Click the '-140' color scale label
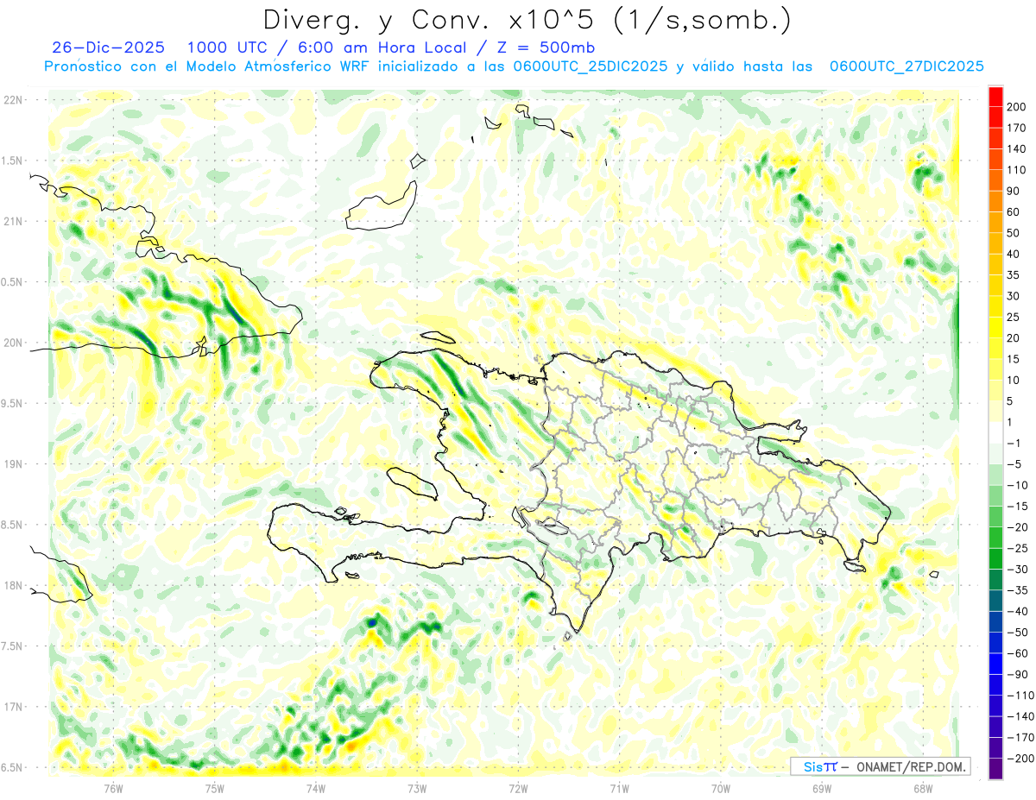 coord(1020,716)
